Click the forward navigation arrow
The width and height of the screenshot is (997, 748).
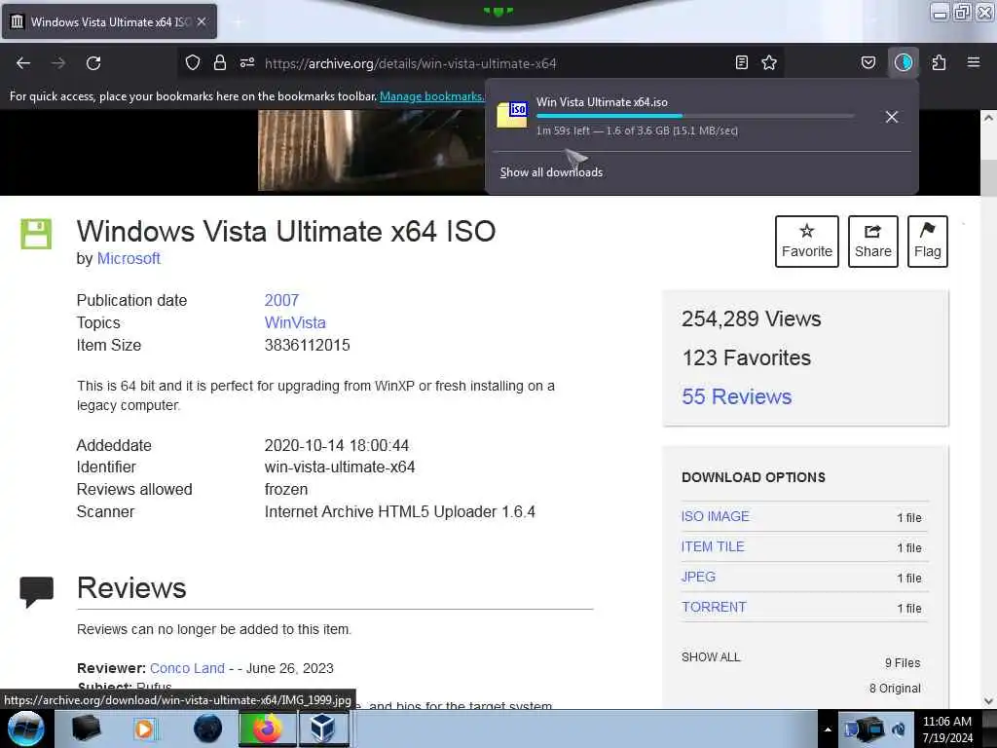[57, 63]
